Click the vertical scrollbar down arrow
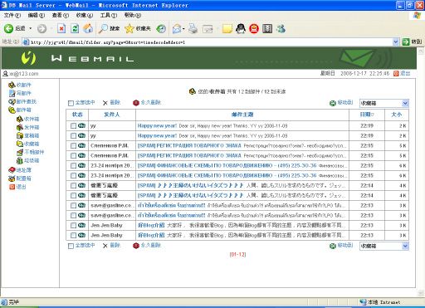This screenshot has height=308, width=425. [421, 293]
